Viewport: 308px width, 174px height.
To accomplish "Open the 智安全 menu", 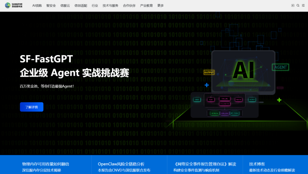I will tap(51, 5).
